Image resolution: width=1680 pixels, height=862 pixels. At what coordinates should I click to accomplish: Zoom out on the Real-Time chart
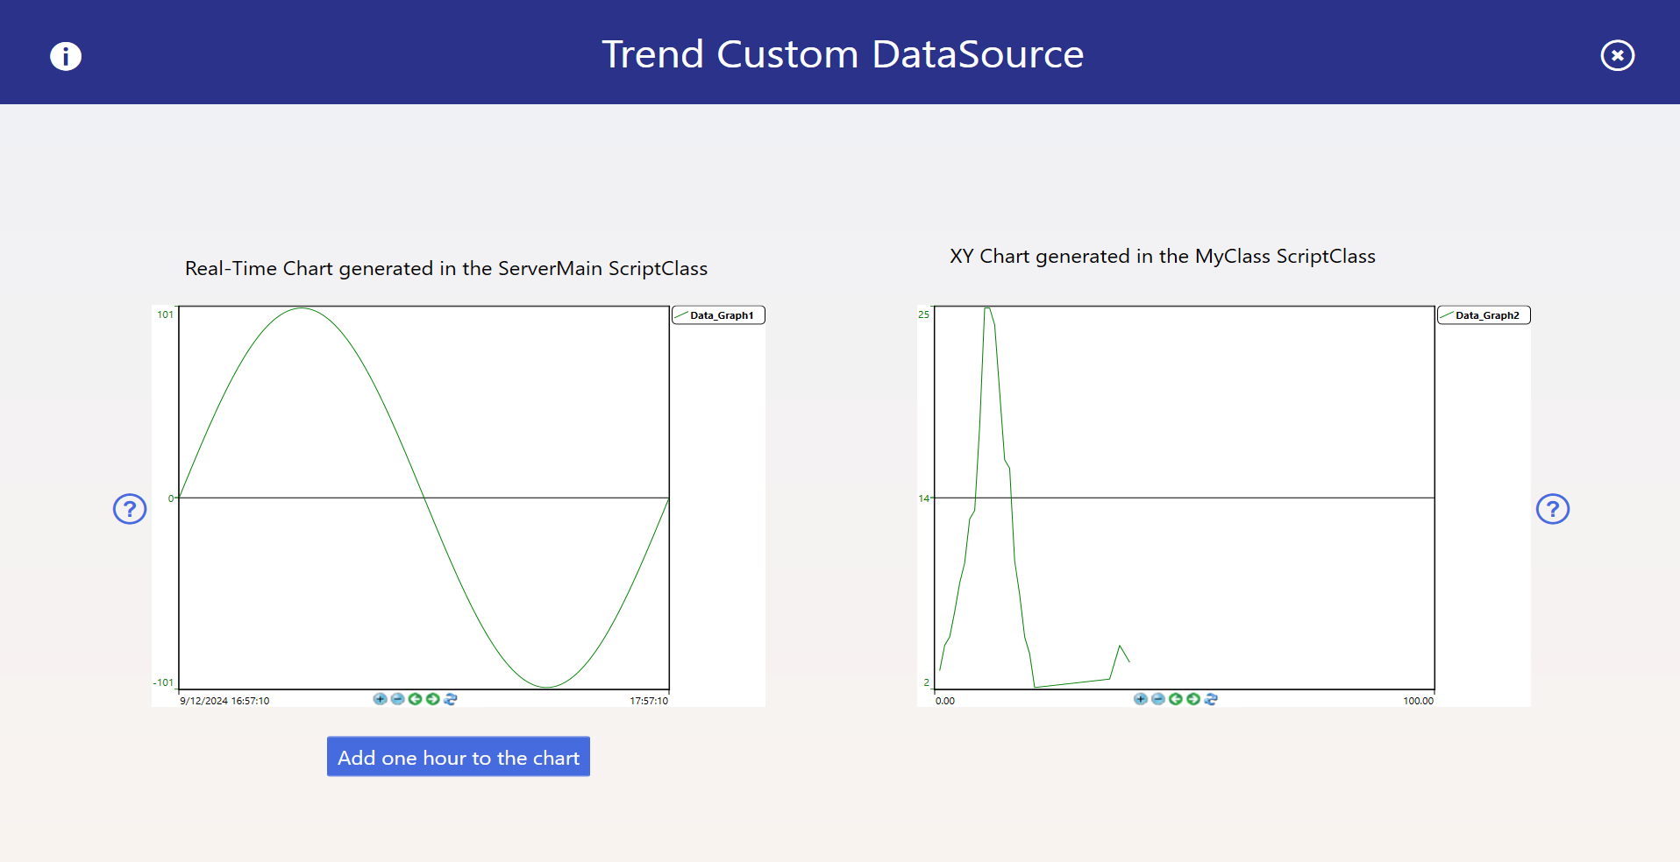(397, 699)
